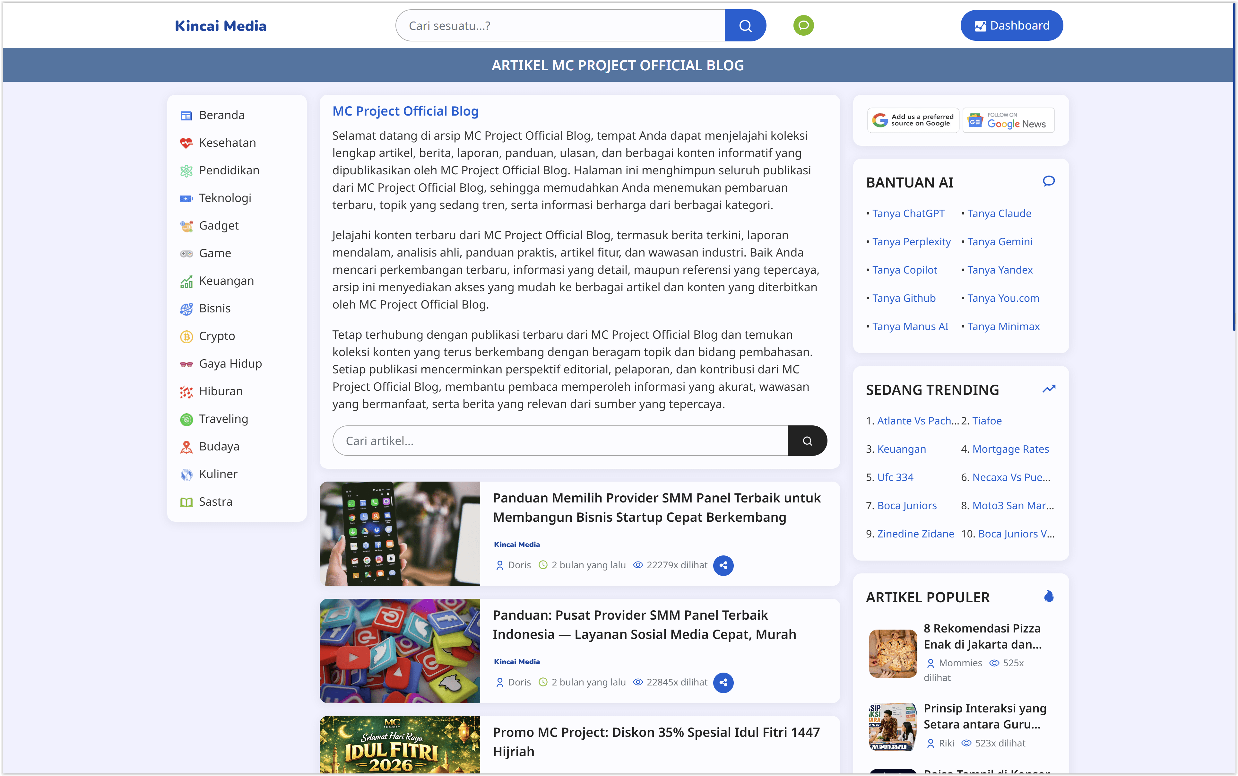
Task: Open the Tanya Minimax link
Action: (1004, 327)
